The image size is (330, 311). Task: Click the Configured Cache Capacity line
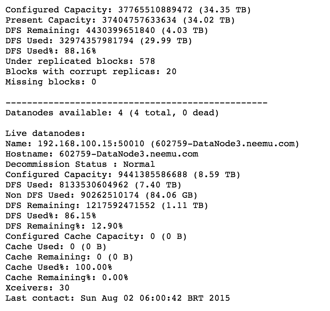point(96,237)
